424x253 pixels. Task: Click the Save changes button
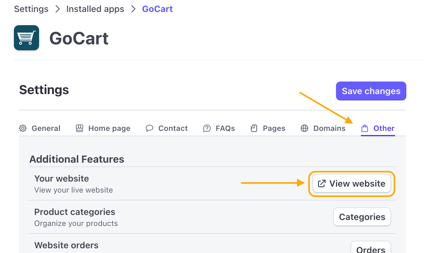click(371, 91)
